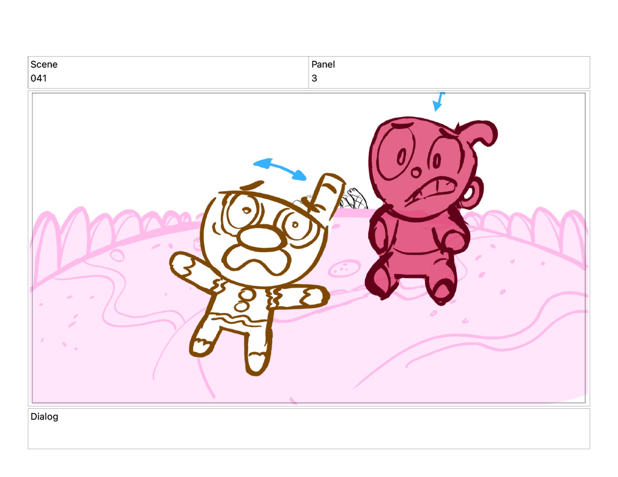Click the "Panel" header label

(323, 65)
